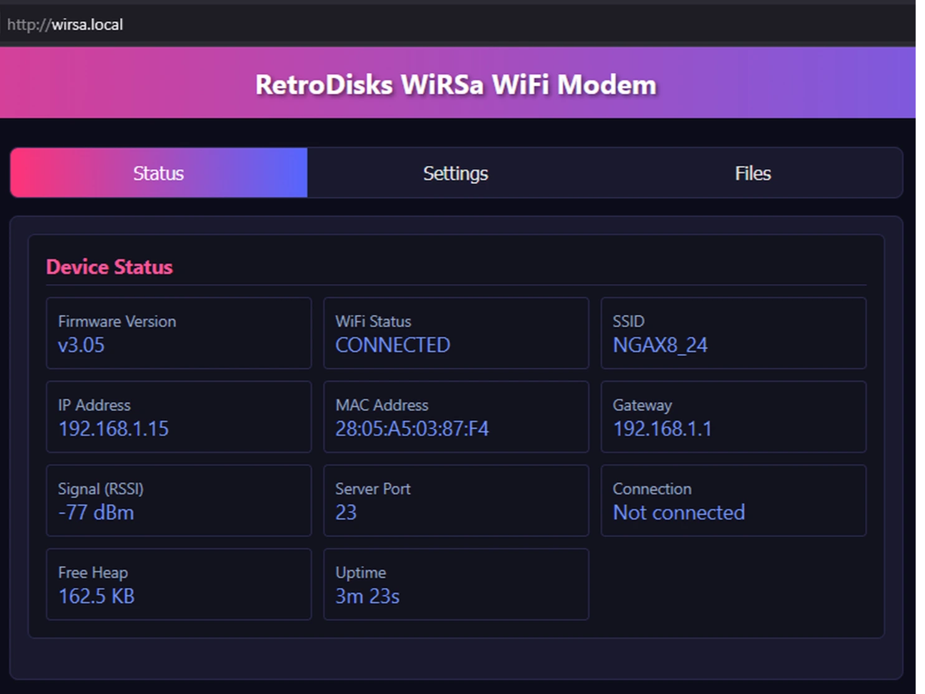Select the signal value -77 dBm
The height and width of the screenshot is (694, 925).
coord(96,512)
